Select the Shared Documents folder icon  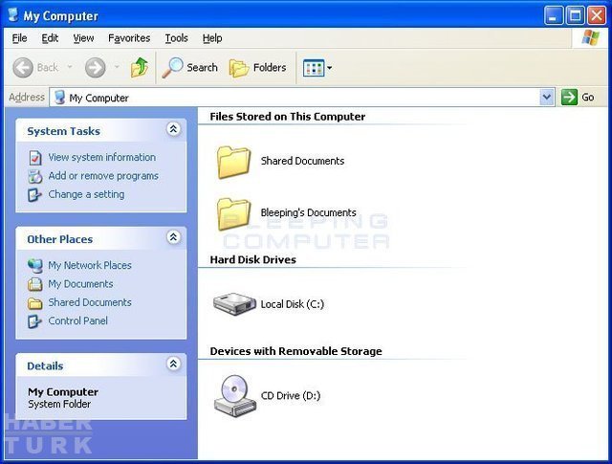click(x=233, y=162)
